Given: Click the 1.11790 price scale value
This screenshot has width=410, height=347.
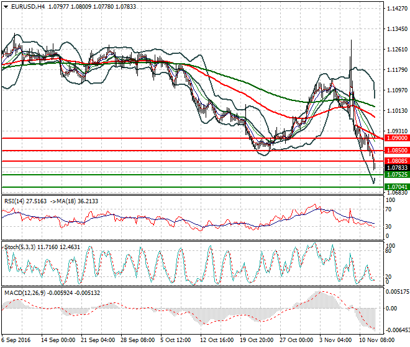Looking at the screenshot, I should [x=397, y=69].
